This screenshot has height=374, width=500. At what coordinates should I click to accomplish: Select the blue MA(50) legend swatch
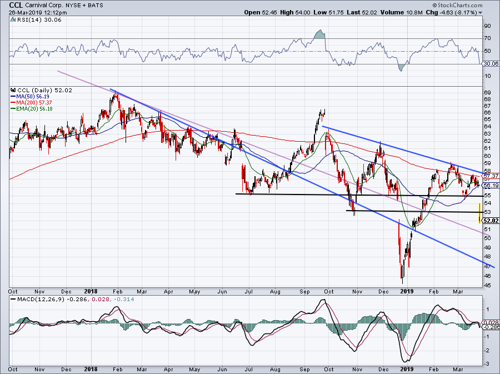point(13,97)
